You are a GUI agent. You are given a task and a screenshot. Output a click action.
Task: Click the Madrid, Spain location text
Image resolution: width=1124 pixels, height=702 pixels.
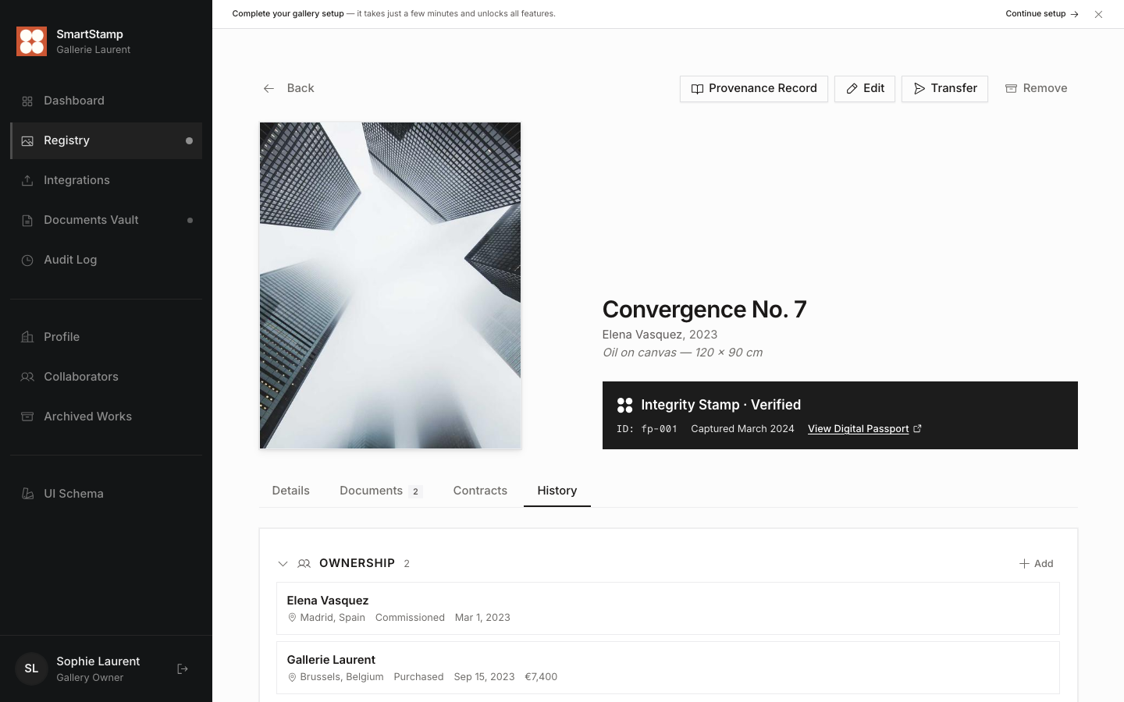[x=333, y=617]
